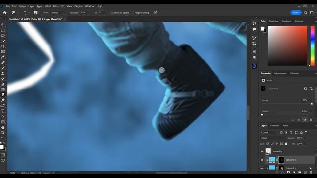Switch to the Channels tab
This screenshot has height=178, width=317.
click(x=274, y=125)
